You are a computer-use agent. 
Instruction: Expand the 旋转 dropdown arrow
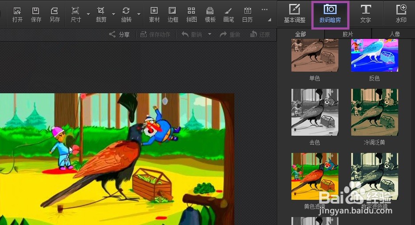coord(139,14)
